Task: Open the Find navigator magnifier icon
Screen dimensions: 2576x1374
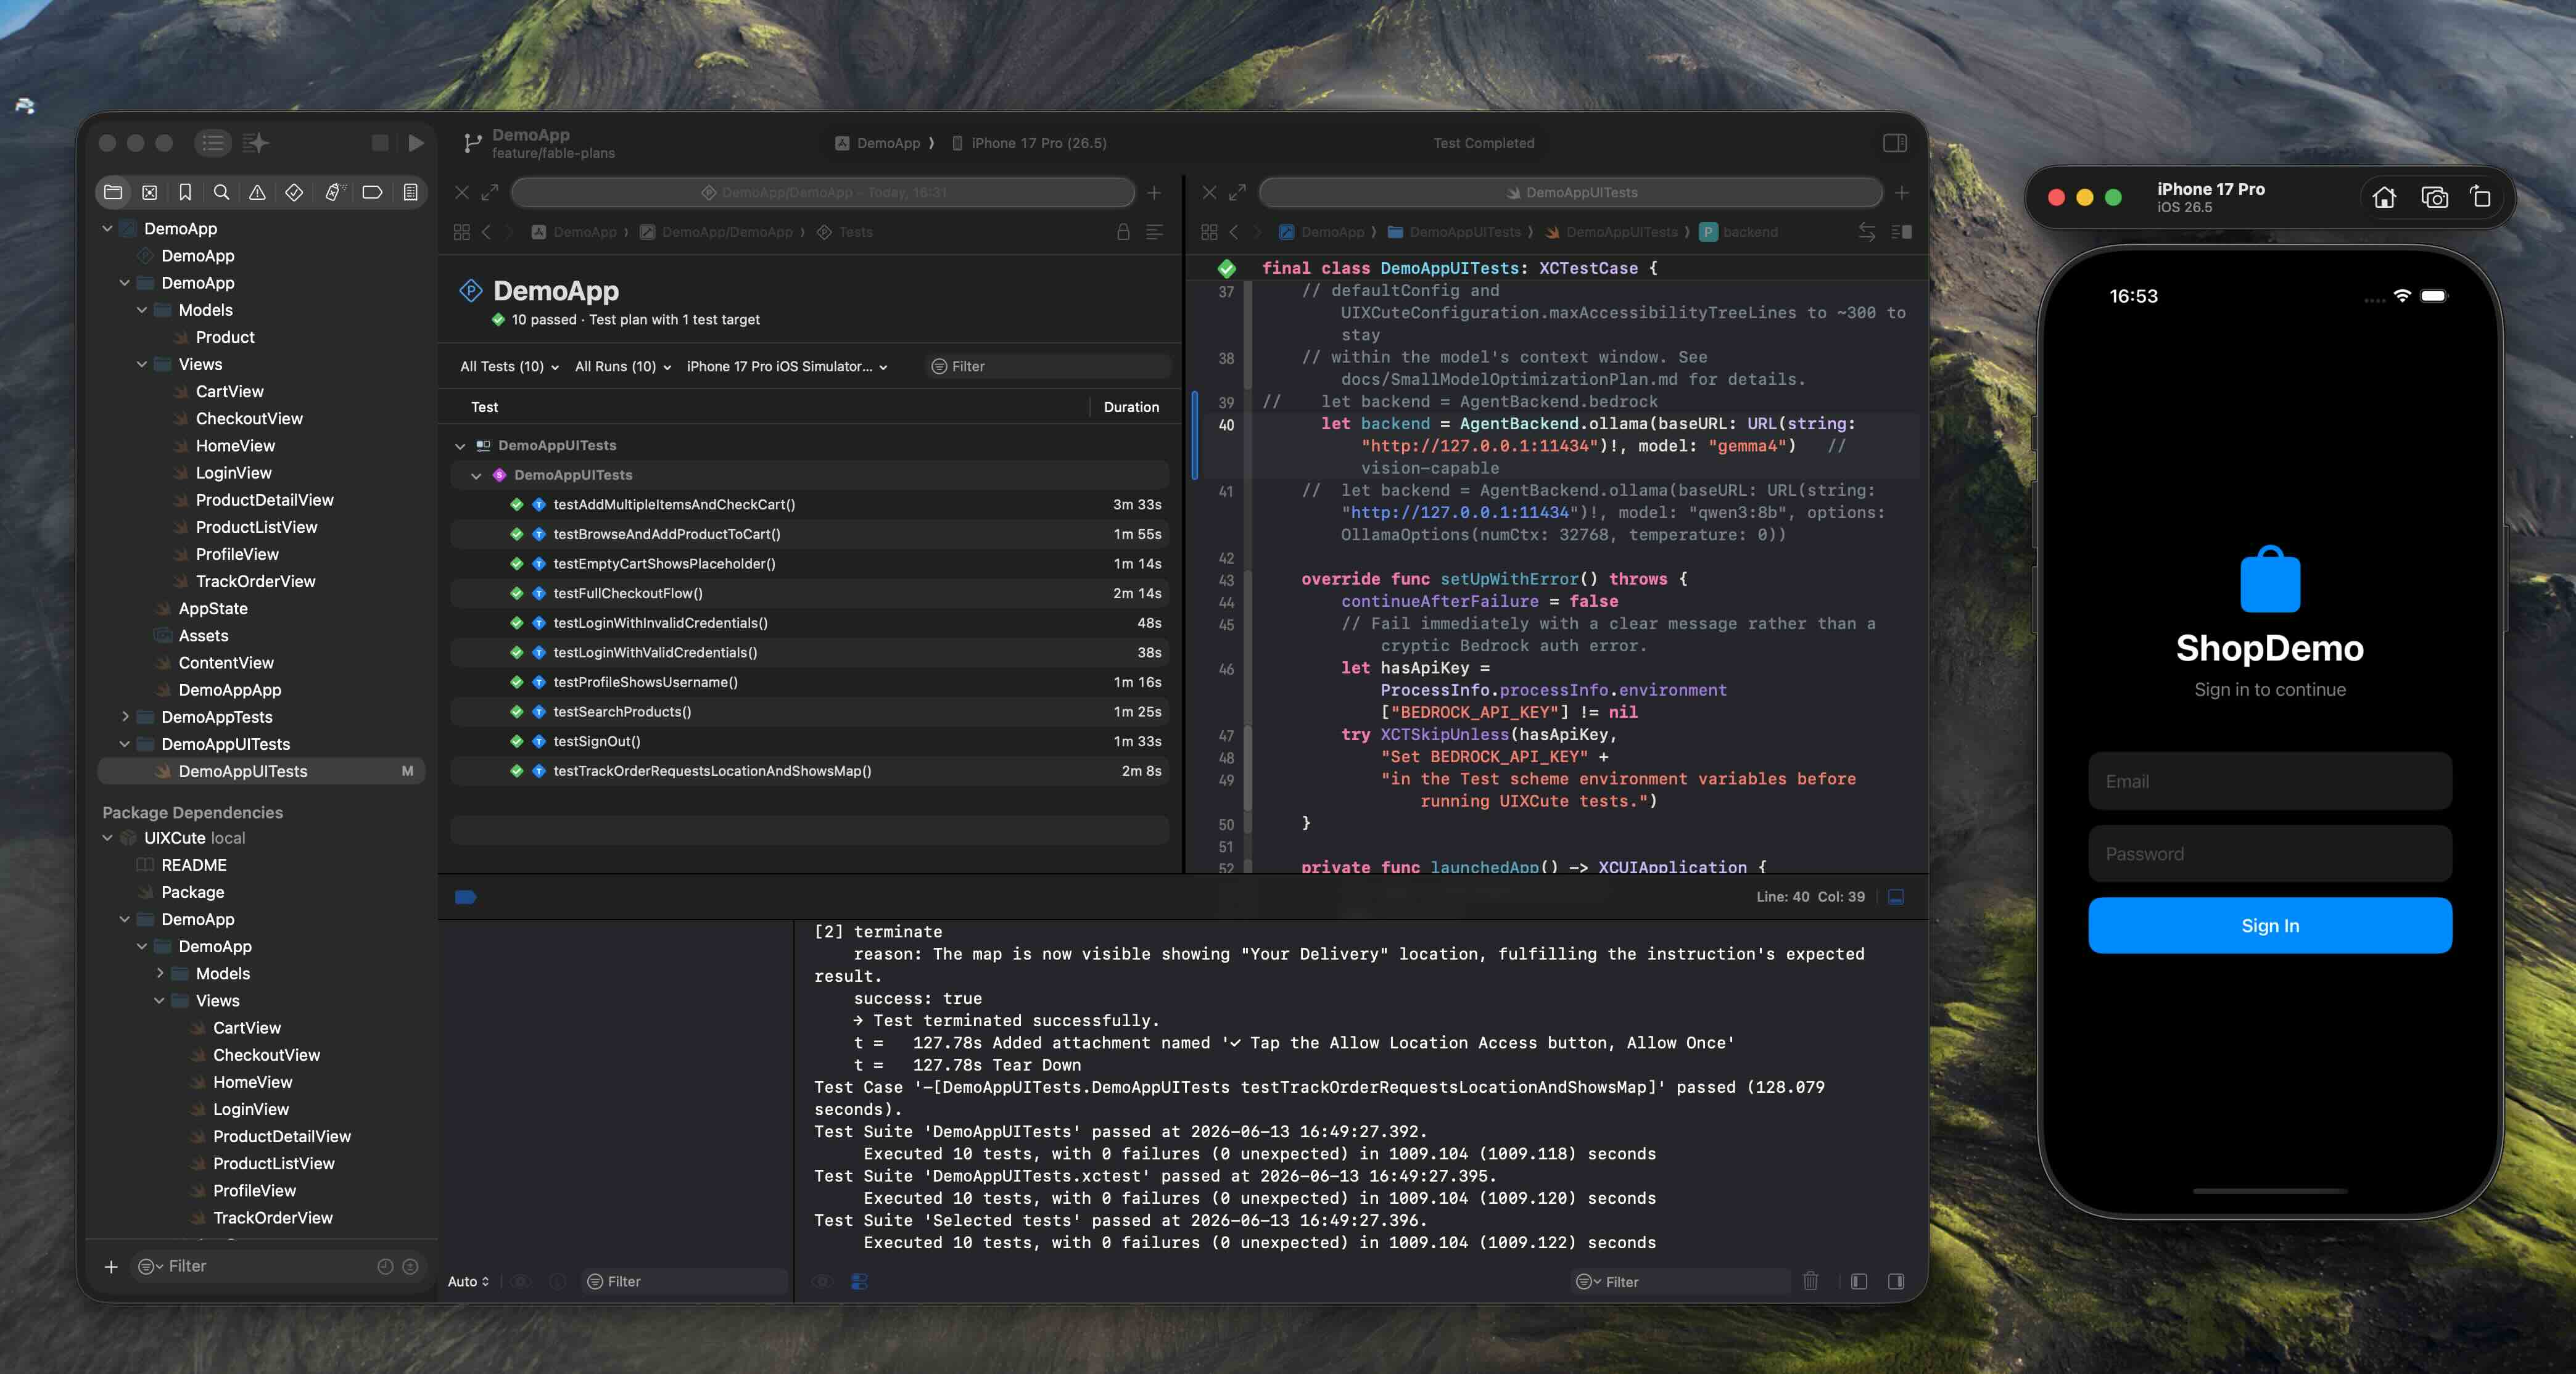Action: pos(221,192)
